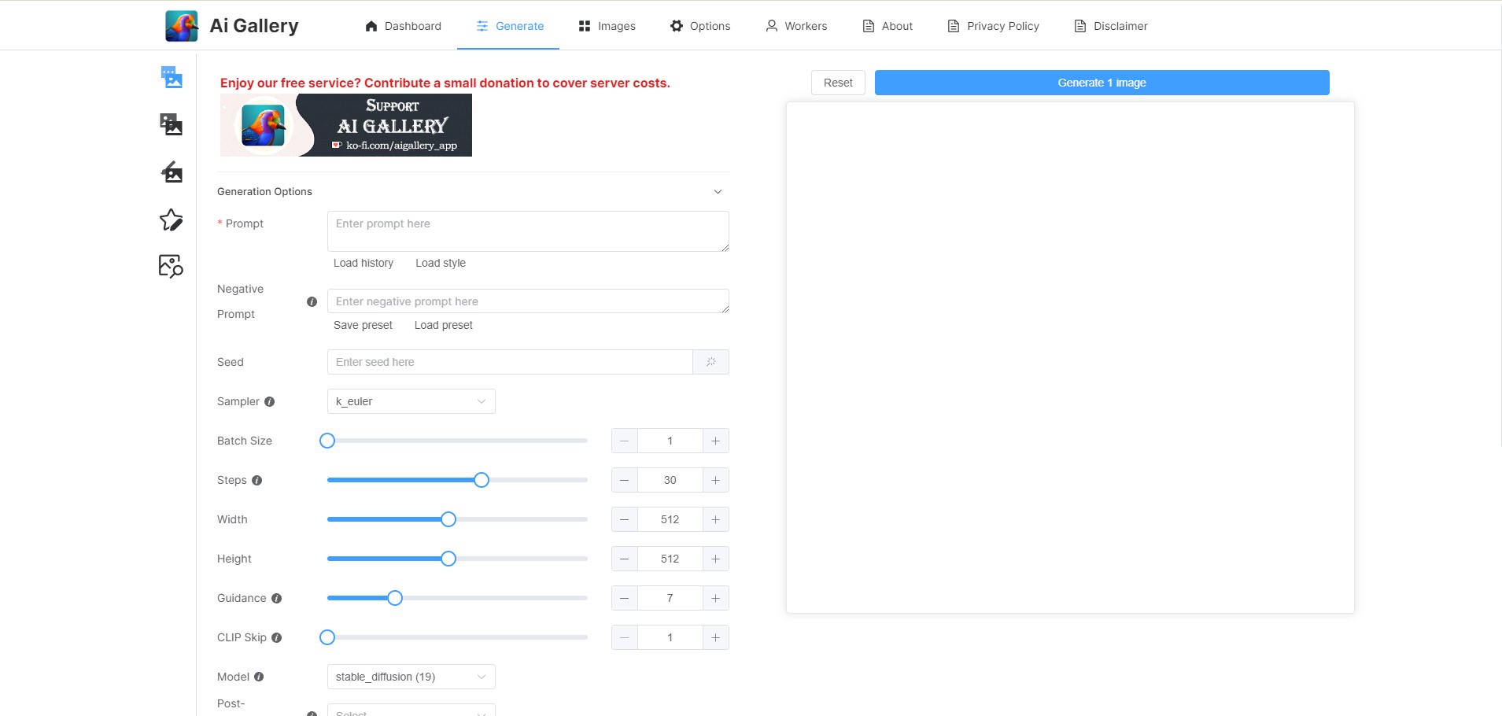Viewport: 1502px width, 716px height.
Task: Click the Height slider handle
Action: [x=448, y=559]
